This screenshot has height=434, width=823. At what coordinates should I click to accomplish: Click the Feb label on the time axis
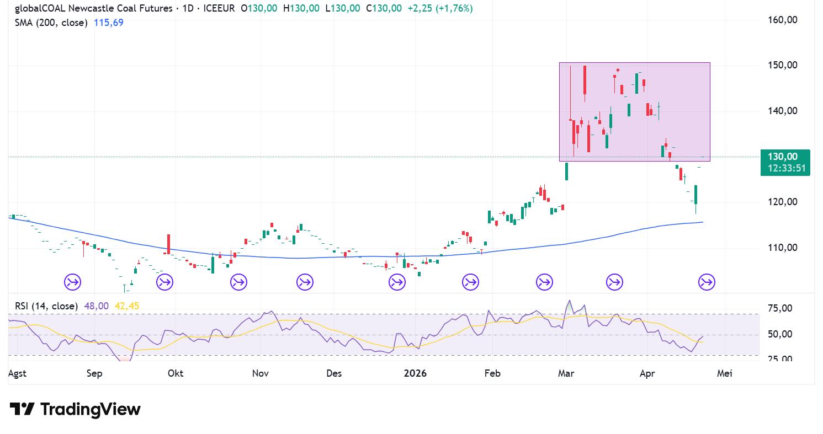492,373
